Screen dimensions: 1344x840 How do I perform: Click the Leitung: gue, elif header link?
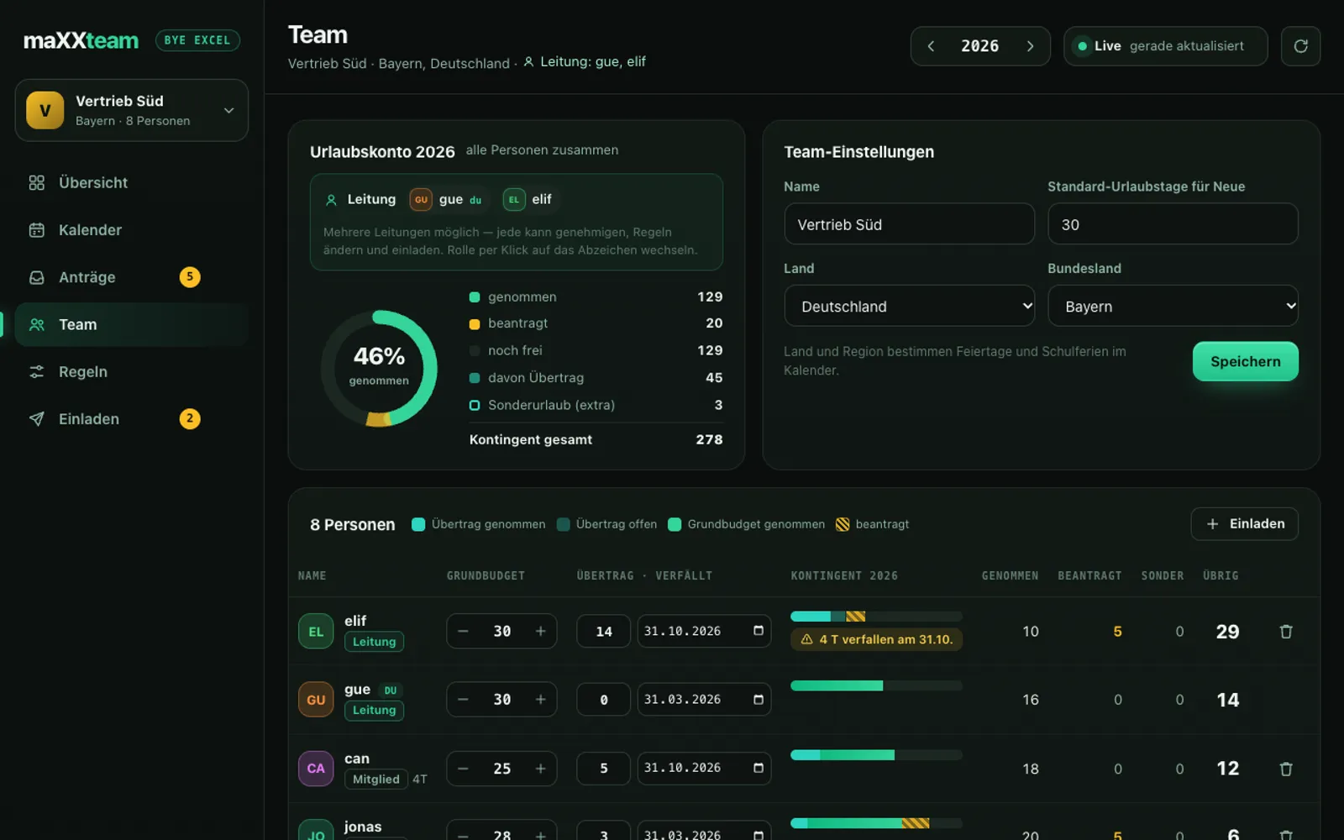tap(585, 62)
